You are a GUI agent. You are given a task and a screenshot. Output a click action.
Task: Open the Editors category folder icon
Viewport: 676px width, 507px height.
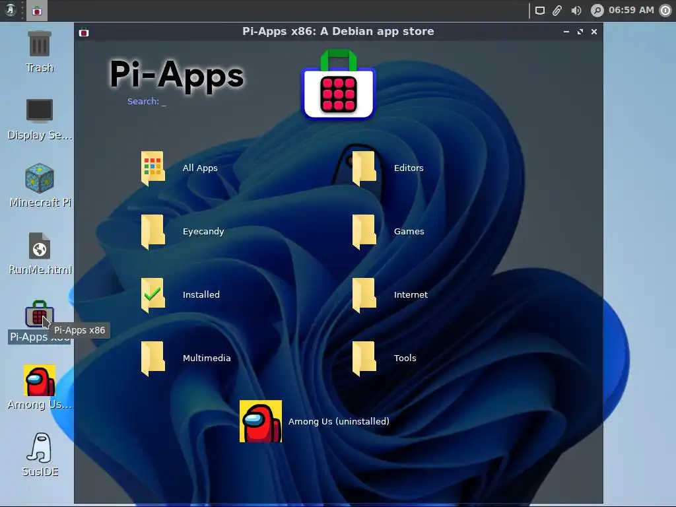(x=364, y=168)
